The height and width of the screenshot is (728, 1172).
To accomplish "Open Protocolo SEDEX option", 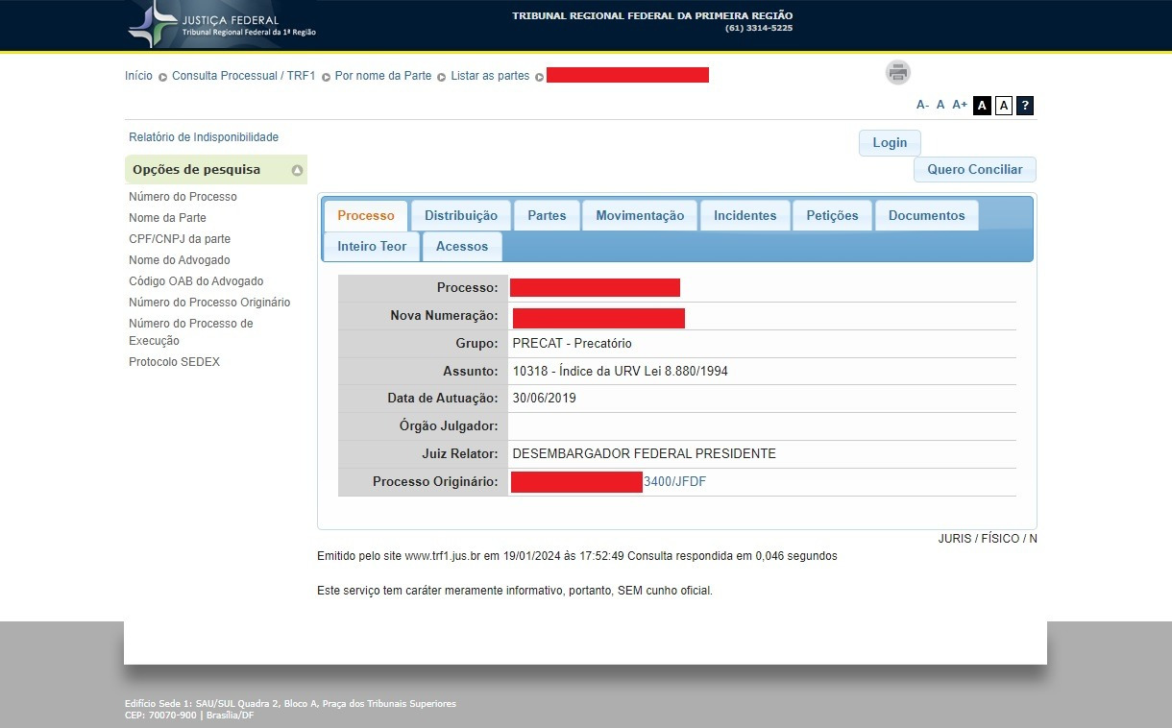I will 174,362.
